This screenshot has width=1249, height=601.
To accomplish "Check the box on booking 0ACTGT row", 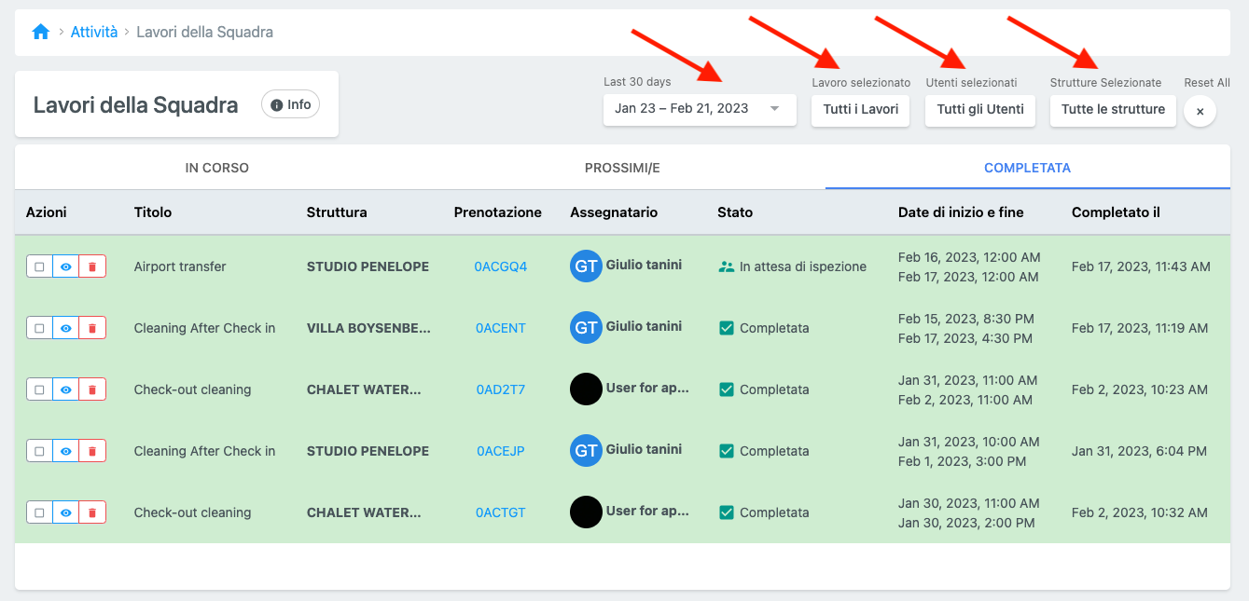I will click(39, 512).
